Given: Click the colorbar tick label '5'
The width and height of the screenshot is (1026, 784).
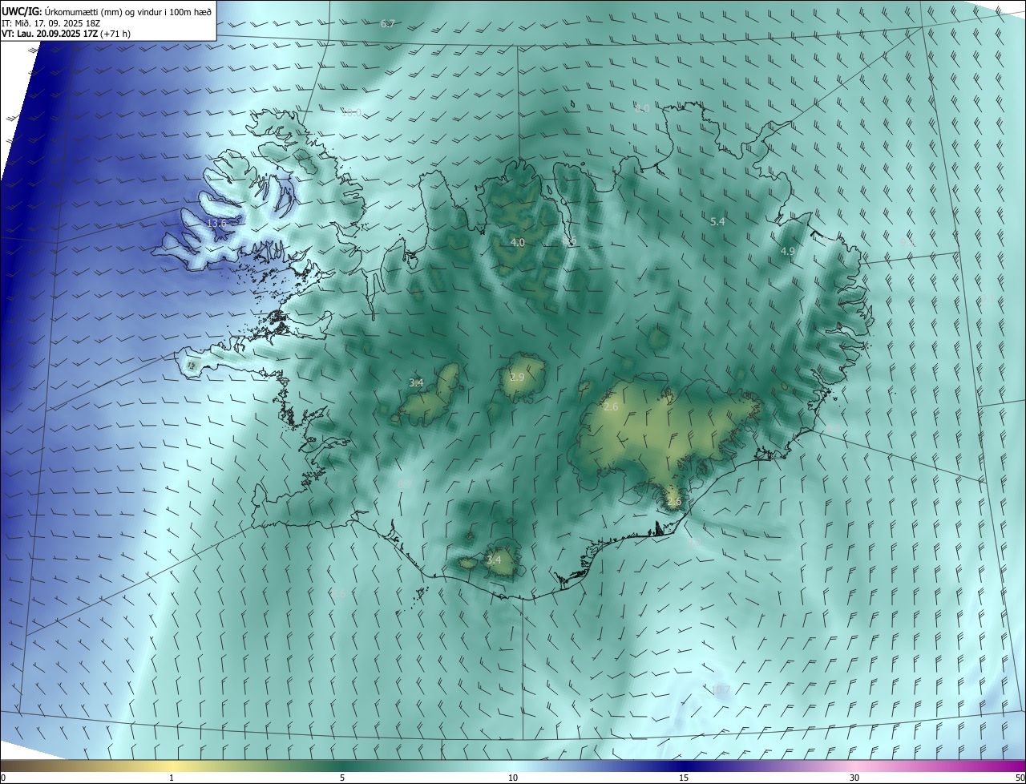Looking at the screenshot, I should coord(342,778).
